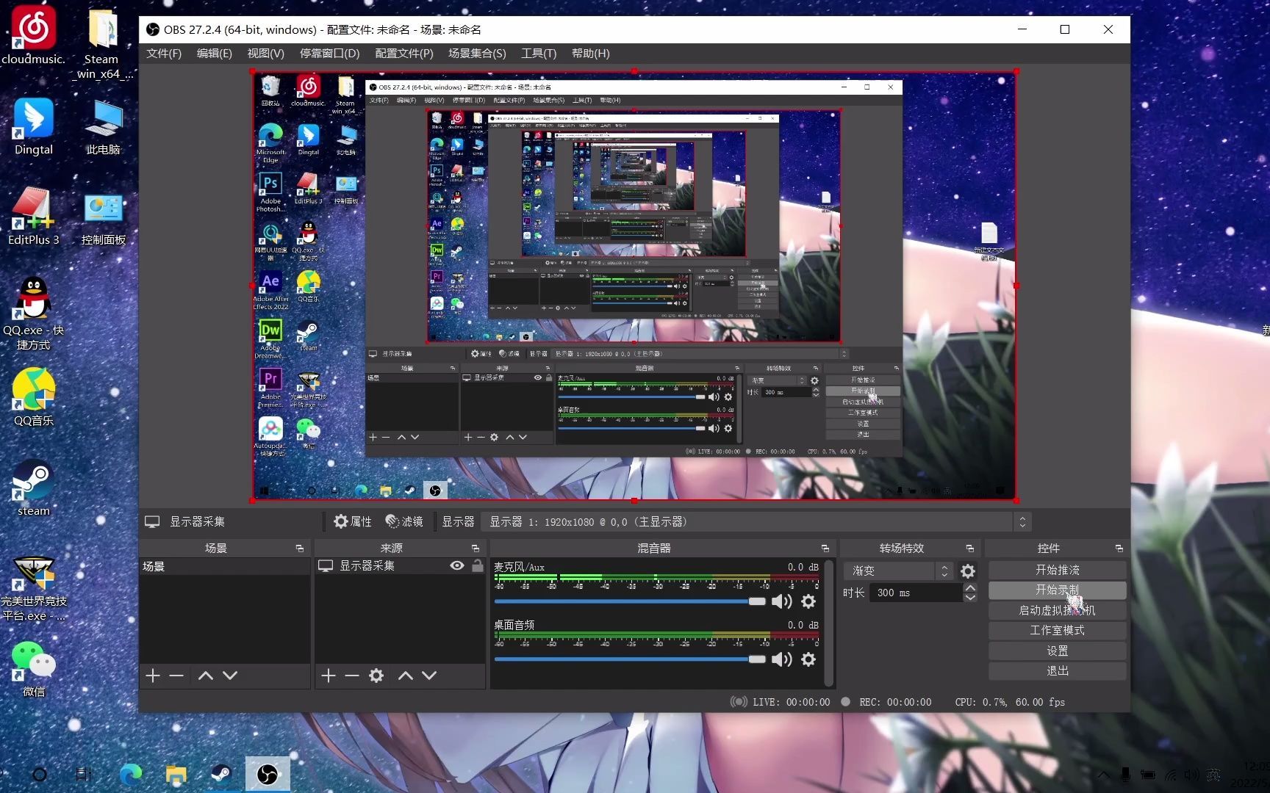1270x793 pixels.
Task: Click the 开始录制 button
Action: point(1057,590)
